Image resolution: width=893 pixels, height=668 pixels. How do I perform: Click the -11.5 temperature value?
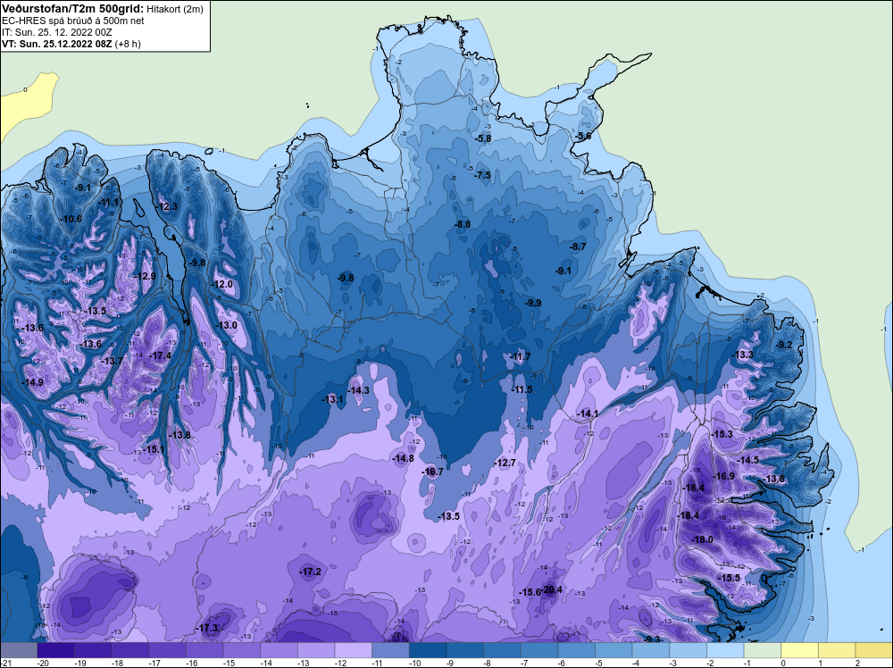coord(522,389)
